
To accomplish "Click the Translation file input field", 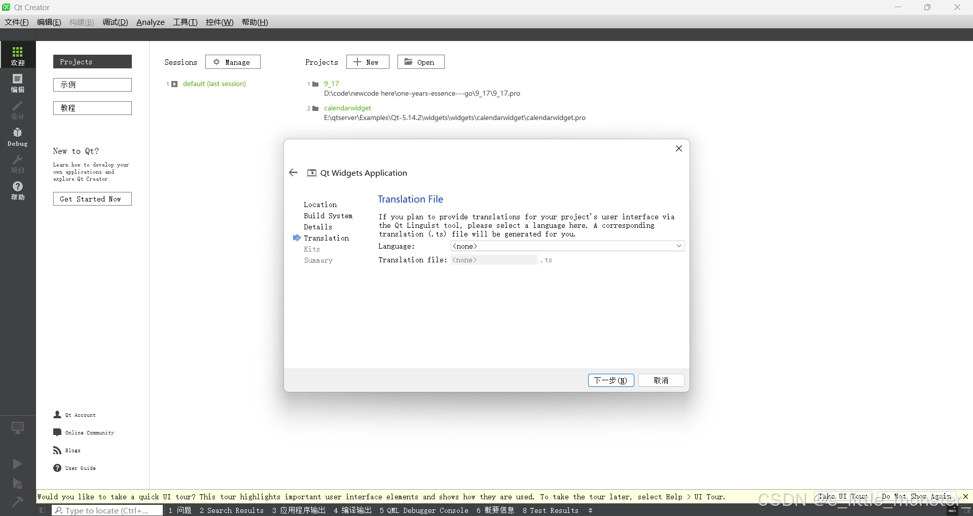I will [x=494, y=260].
